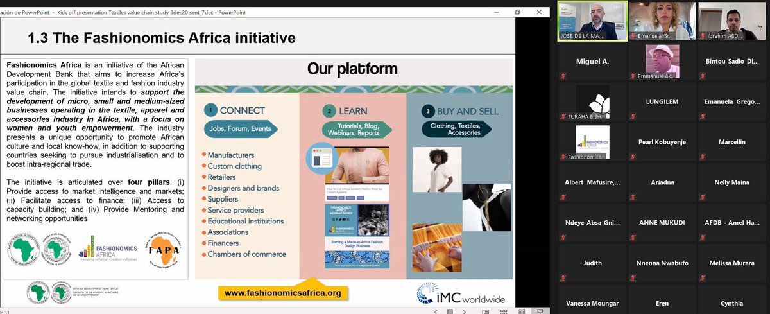Click the muted mic icon on LUNGILEM tile
Screen dimensions: 770x314
pyautogui.click(x=632, y=118)
